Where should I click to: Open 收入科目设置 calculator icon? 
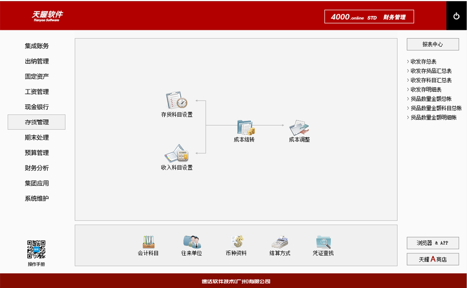coord(177,153)
